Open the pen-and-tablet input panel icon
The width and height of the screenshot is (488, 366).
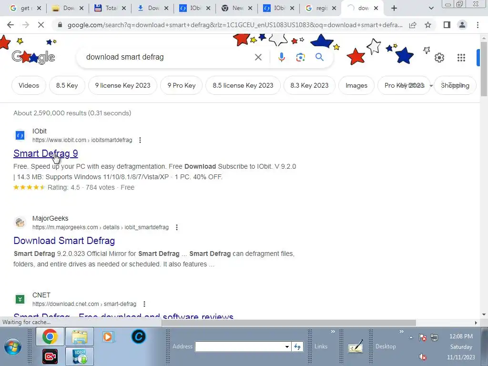(x=356, y=346)
